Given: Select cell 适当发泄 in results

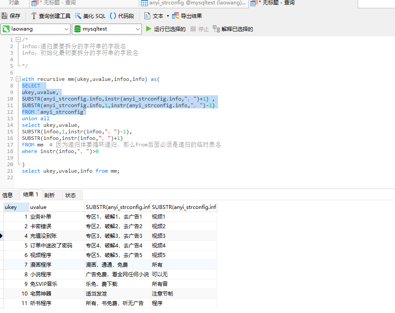Looking at the screenshot, I should [118, 293].
